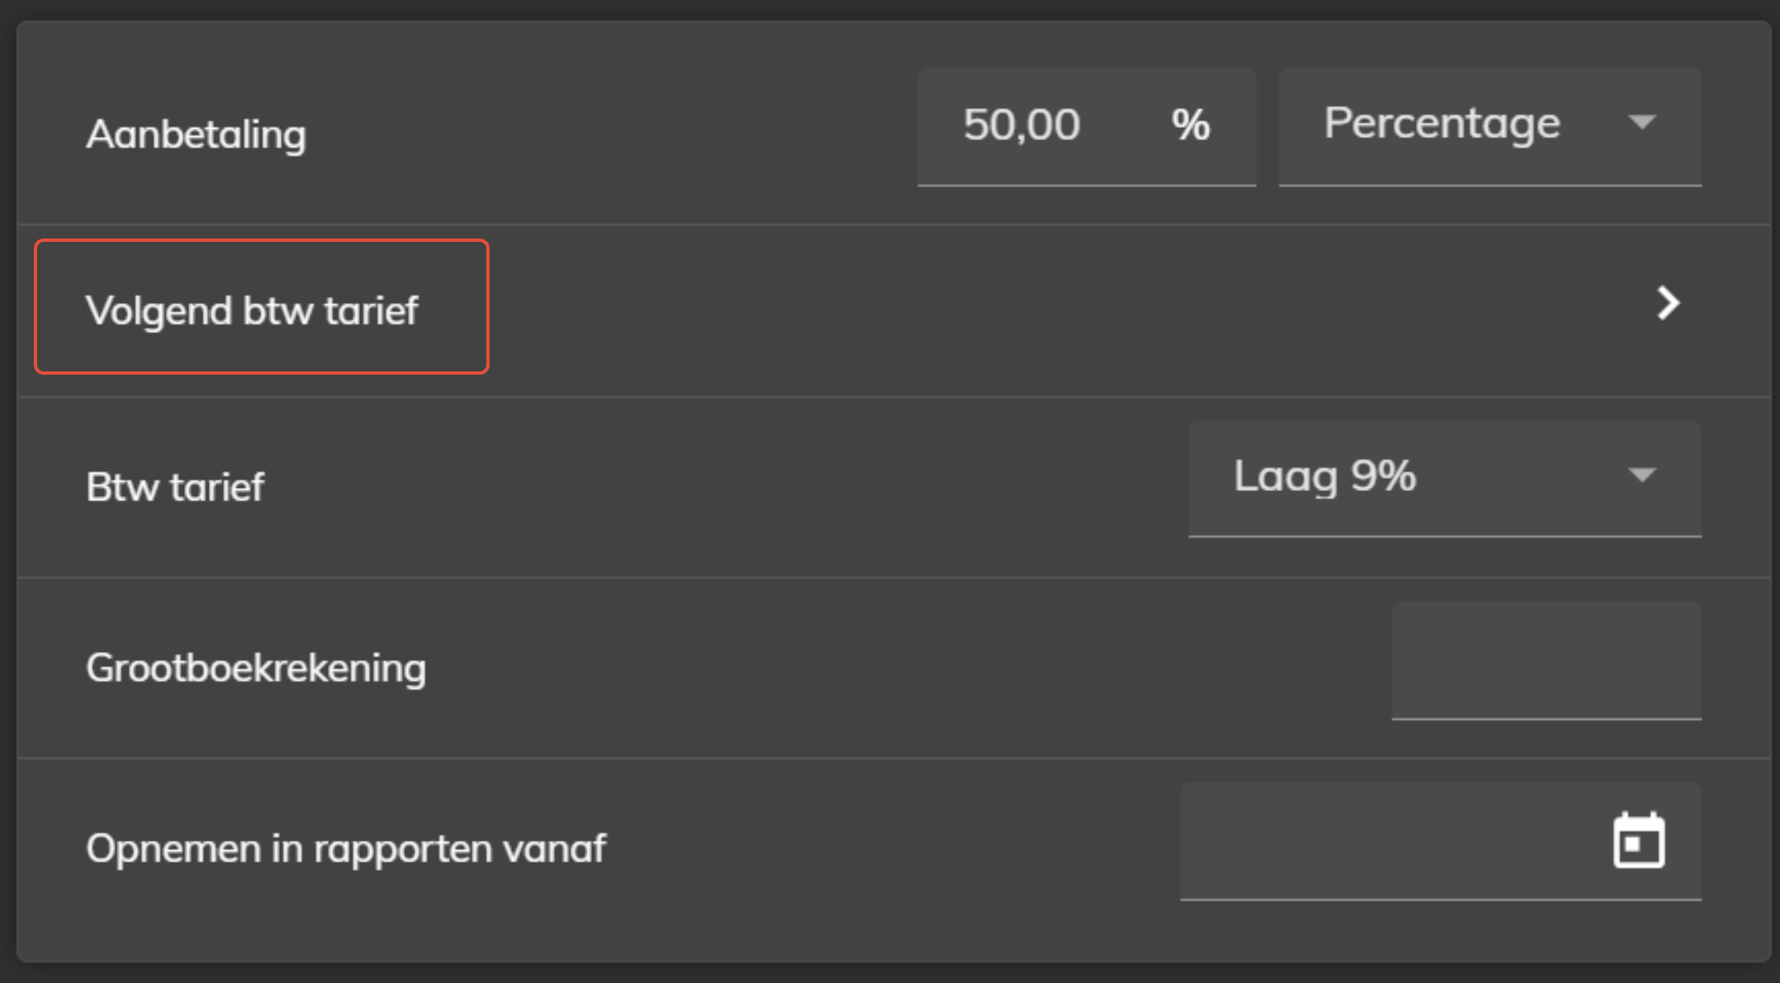Click the arrow on the Laag 9% dropdown
The image size is (1780, 983).
(x=1642, y=475)
